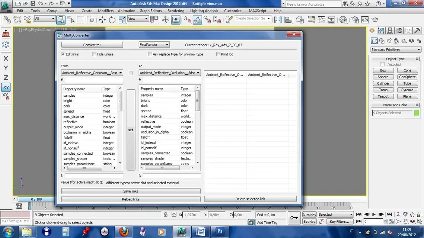Click the Reload links button
This screenshot has width=424, height=238.
pos(131,199)
